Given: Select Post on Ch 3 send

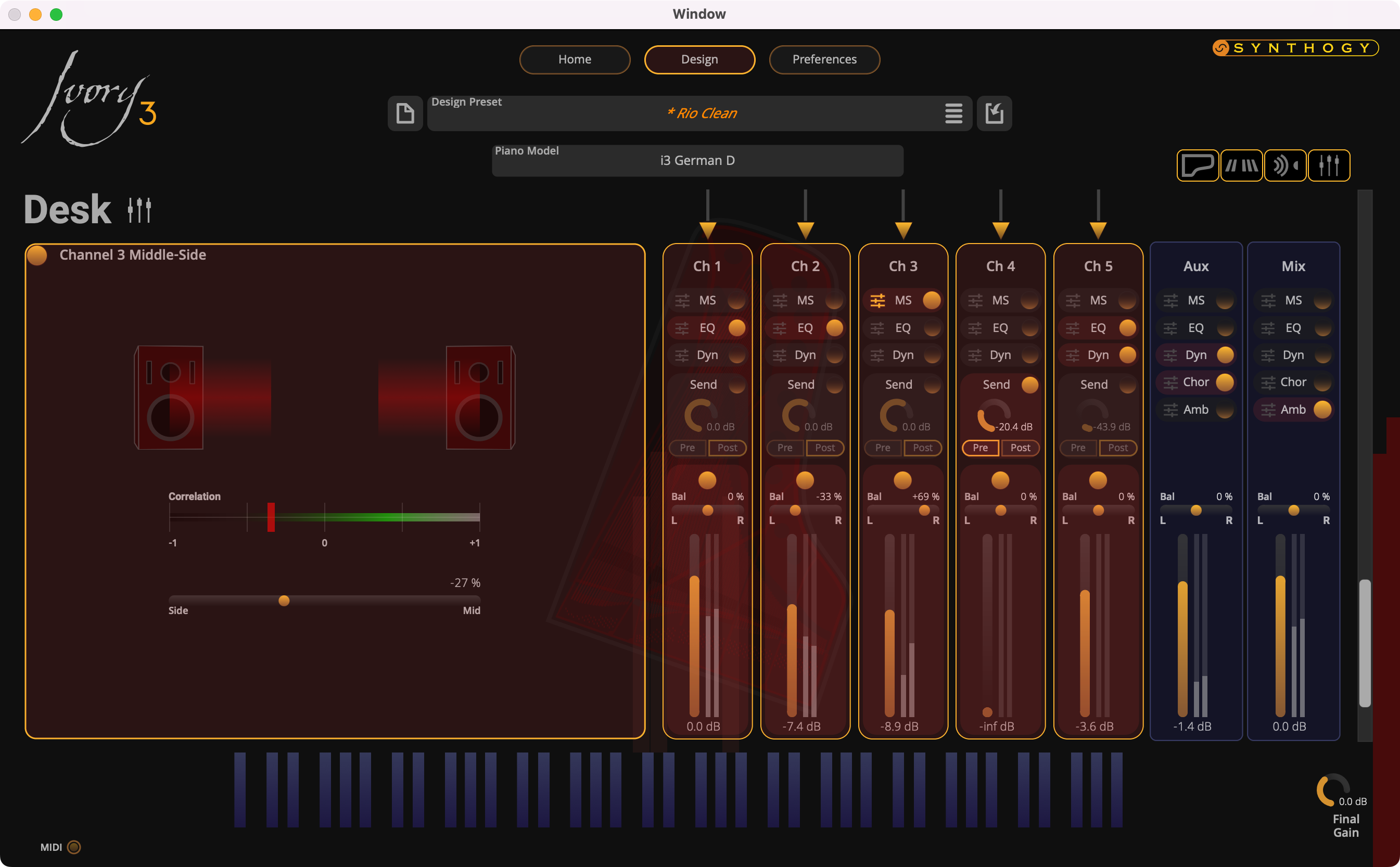Looking at the screenshot, I should 922,448.
